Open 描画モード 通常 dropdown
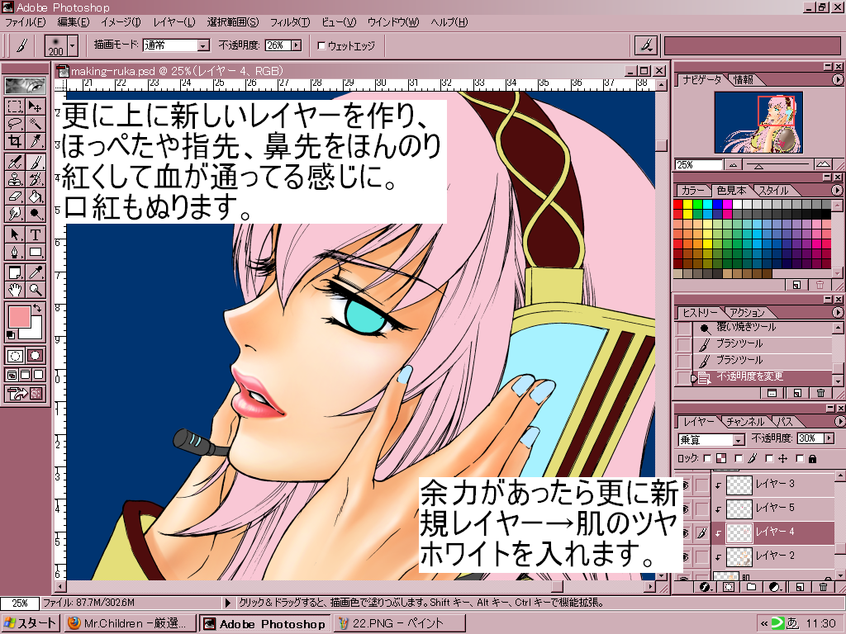Viewport: 846px width, 634px height. point(203,46)
